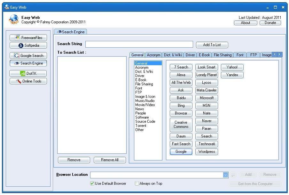Image resolution: width=289 pixels, height=195 pixels.
Task: Switch to the File Sharing tab
Action: point(223,55)
